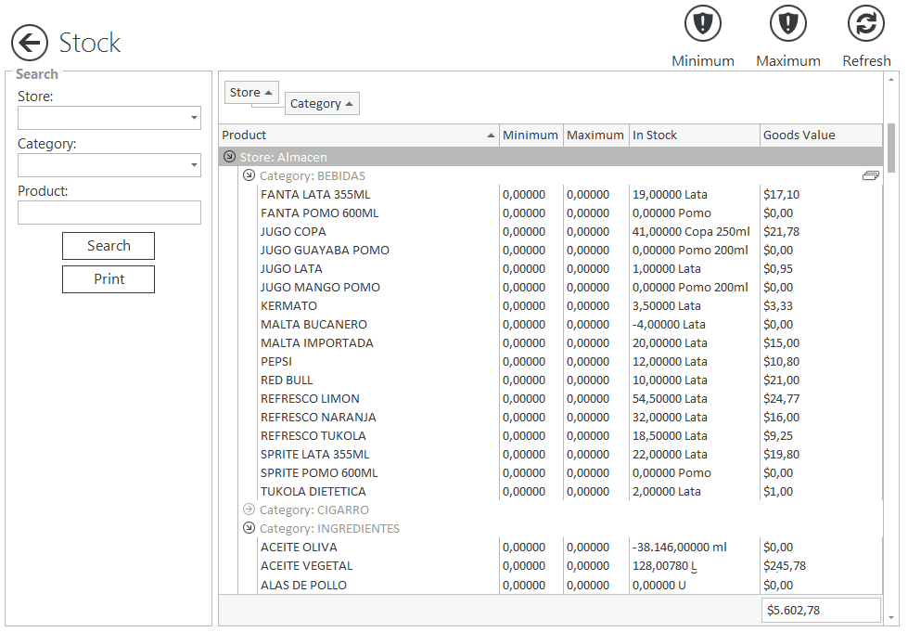Click the back arrow icon
Image resolution: width=908 pixels, height=632 pixels.
(30, 43)
